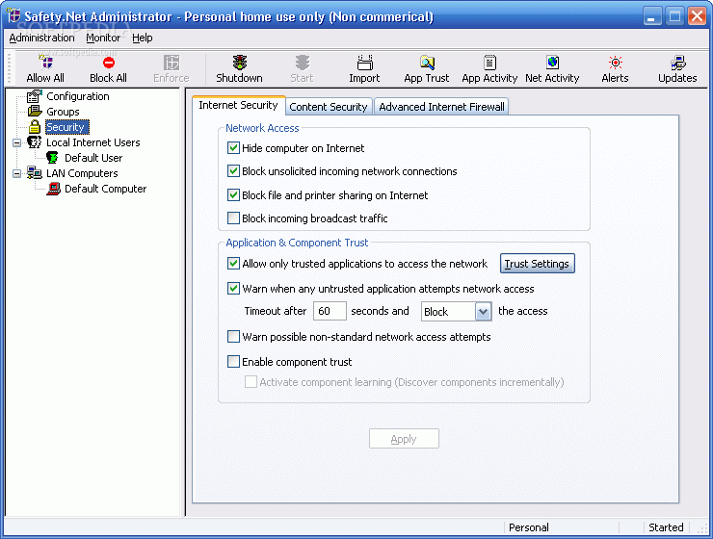The height and width of the screenshot is (539, 713).
Task: Open the App Activity monitor
Action: pos(489,68)
